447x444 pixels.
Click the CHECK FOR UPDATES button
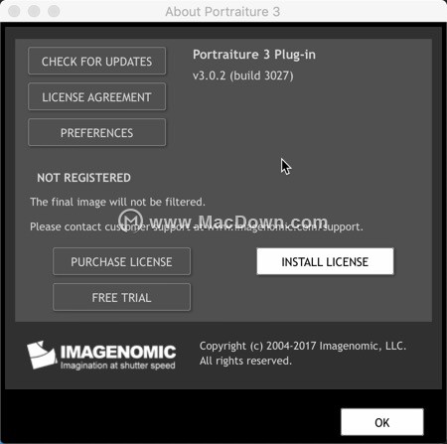(96, 61)
